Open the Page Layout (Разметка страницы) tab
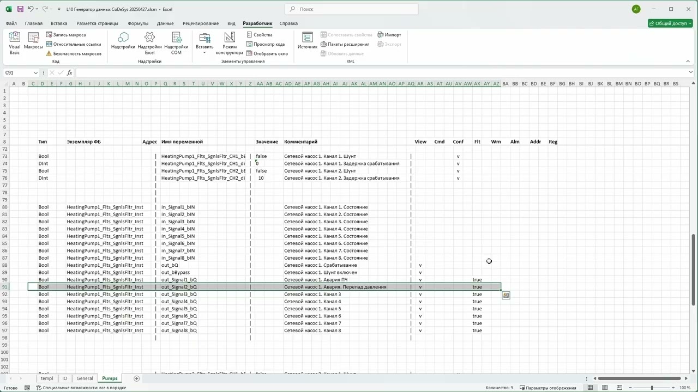The image size is (698, 392). click(x=97, y=23)
